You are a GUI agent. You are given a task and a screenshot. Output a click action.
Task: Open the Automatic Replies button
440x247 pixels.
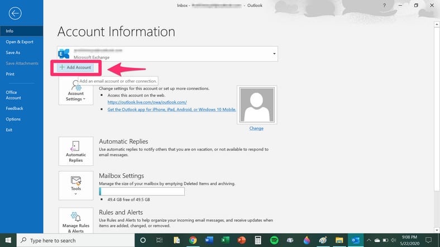[x=76, y=151]
